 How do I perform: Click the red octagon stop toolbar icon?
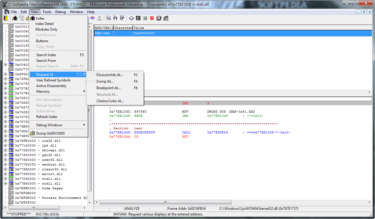[152, 18]
